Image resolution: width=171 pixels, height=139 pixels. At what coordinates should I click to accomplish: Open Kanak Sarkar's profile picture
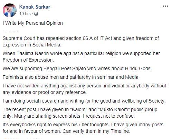coord(10,10)
